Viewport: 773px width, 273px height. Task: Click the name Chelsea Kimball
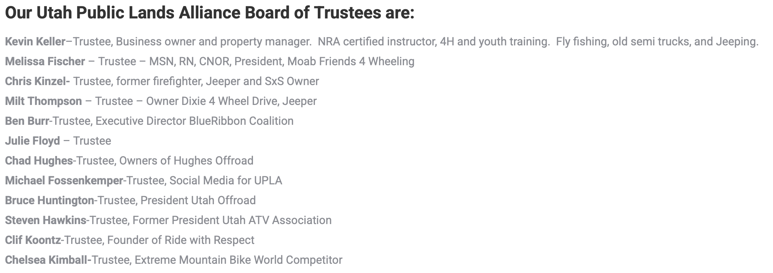tap(46, 260)
